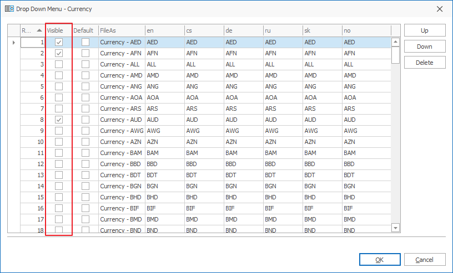The height and width of the screenshot is (273, 453).
Task: Click the no cell reading AWG
Action: (x=366, y=131)
